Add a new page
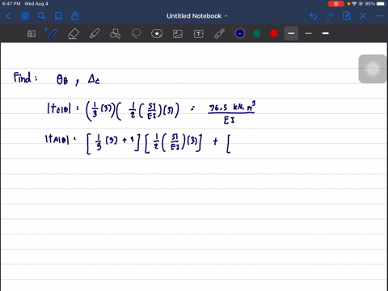 click(347, 16)
